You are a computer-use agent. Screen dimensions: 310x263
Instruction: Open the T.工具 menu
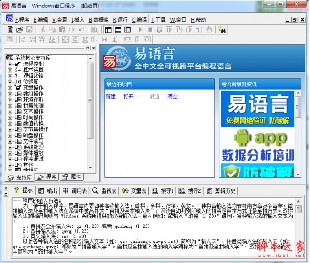(x=158, y=20)
